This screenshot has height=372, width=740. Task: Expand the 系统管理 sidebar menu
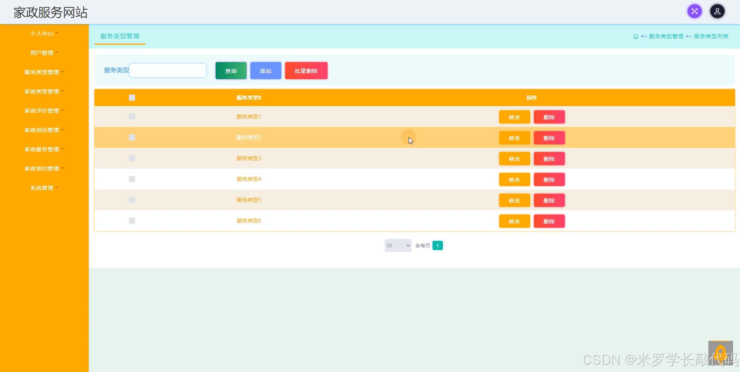click(44, 188)
